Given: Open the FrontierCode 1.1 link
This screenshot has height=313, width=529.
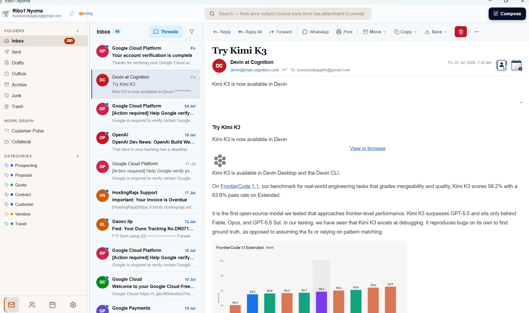Looking at the screenshot, I should click(240, 186).
